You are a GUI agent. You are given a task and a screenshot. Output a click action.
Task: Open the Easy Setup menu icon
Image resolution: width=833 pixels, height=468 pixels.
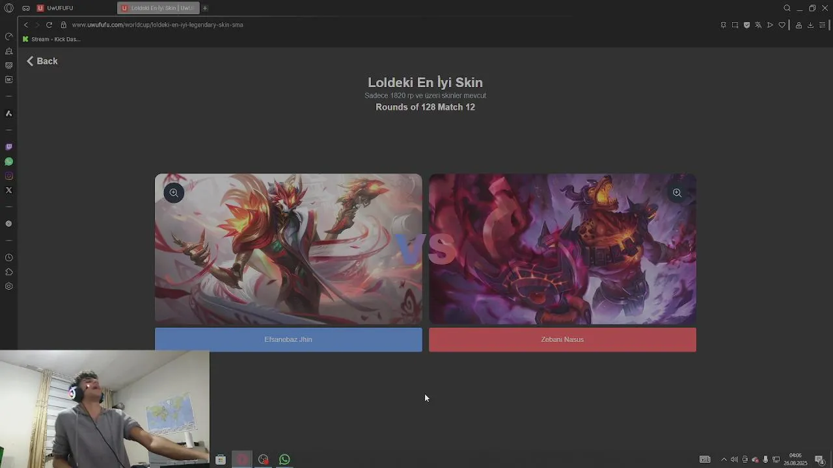point(822,25)
